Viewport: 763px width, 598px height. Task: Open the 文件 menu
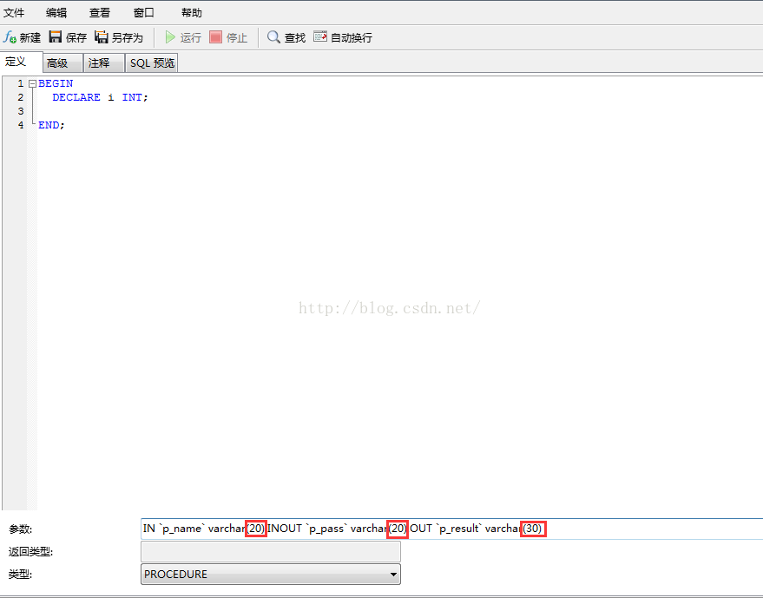14,13
